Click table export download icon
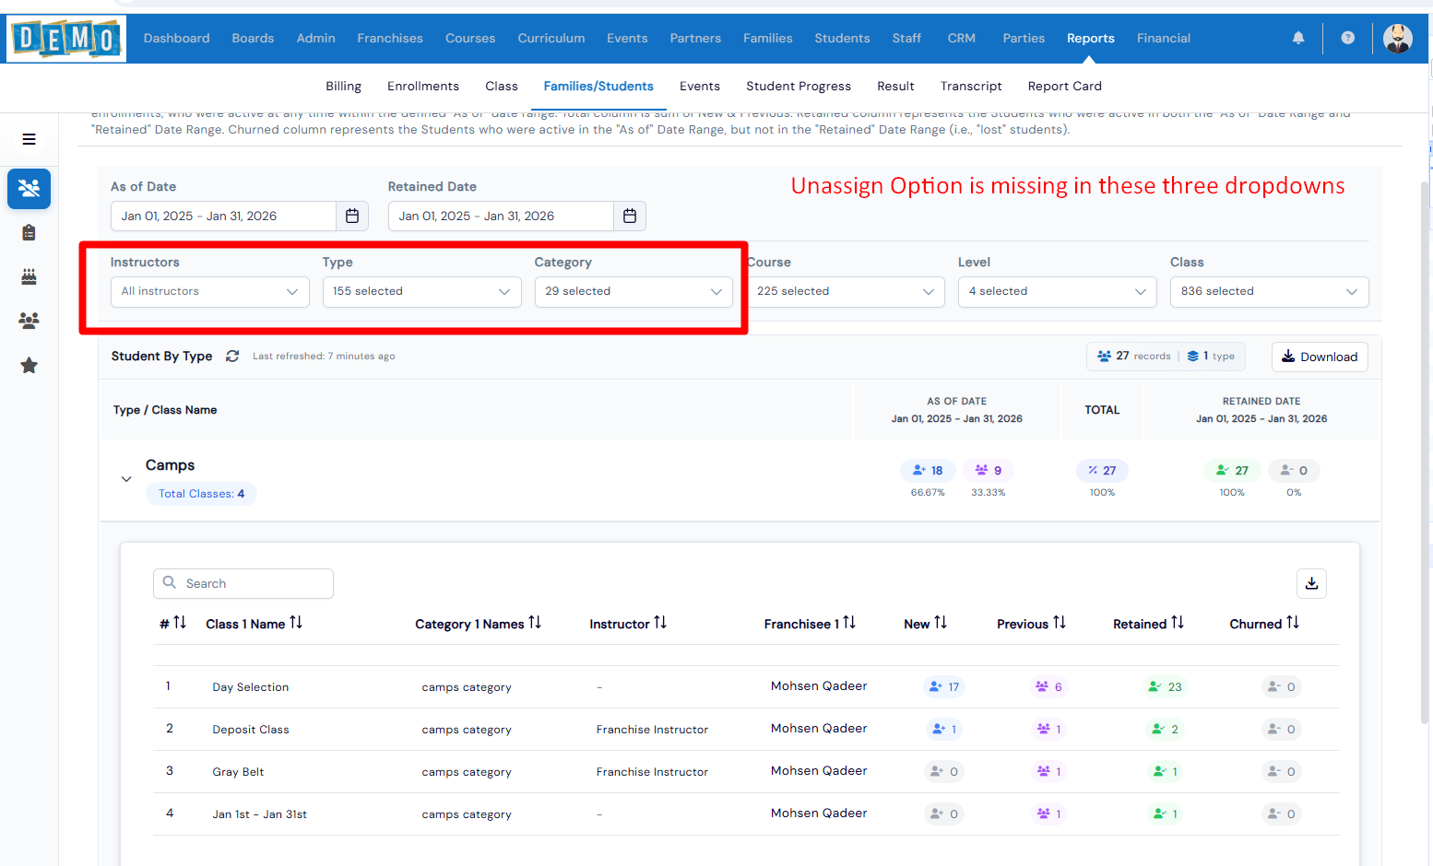This screenshot has width=1433, height=866. point(1311,583)
